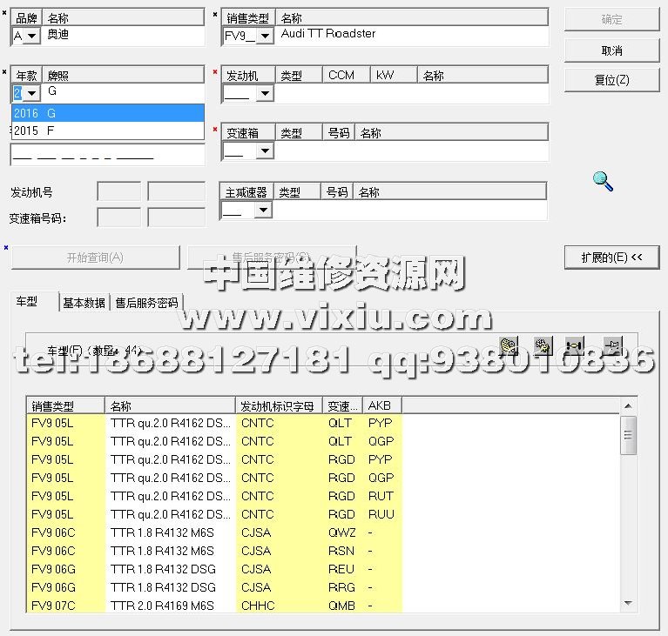The height and width of the screenshot is (636, 668).
Task: Open the 销售类型 dropdown showing FV9
Action: point(264,36)
